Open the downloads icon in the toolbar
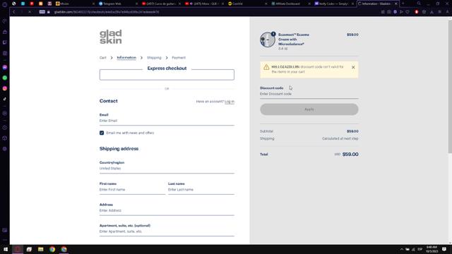The image size is (452, 254). click(432, 12)
